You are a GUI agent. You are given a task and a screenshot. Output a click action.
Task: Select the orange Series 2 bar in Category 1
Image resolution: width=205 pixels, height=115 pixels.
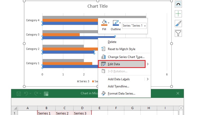(x=67, y=63)
